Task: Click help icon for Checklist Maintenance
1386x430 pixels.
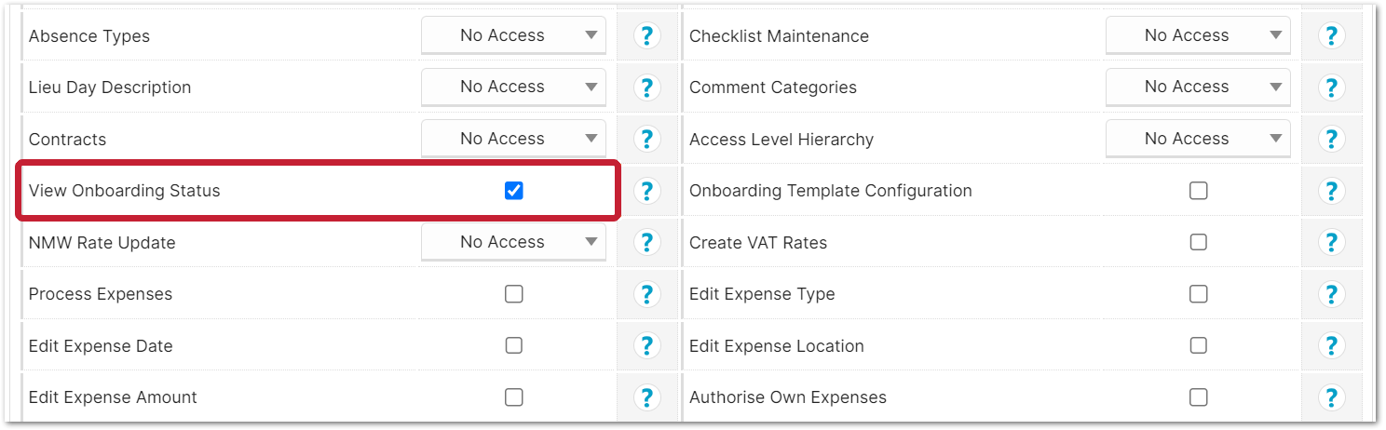Action: [x=1331, y=36]
